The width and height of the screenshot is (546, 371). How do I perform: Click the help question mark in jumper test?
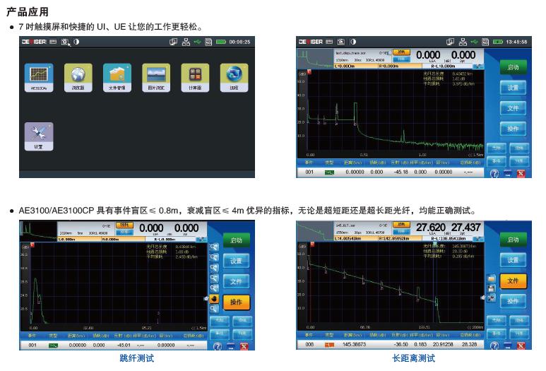click(x=218, y=347)
